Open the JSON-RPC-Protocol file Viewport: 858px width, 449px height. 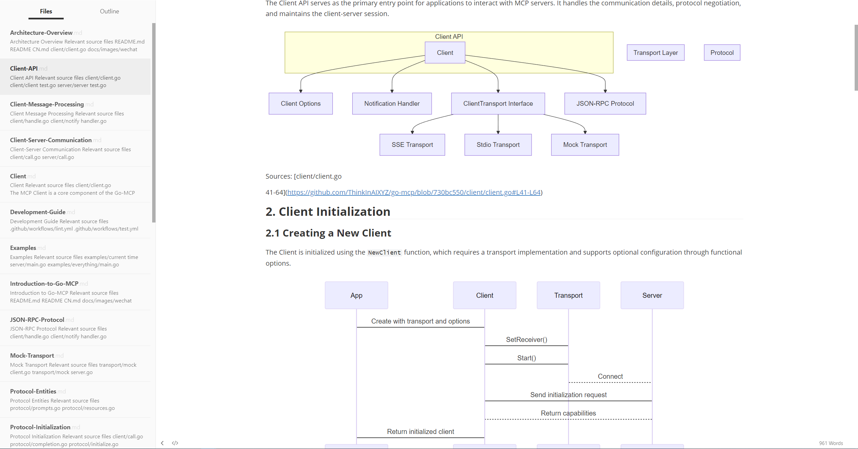pyautogui.click(x=75, y=328)
